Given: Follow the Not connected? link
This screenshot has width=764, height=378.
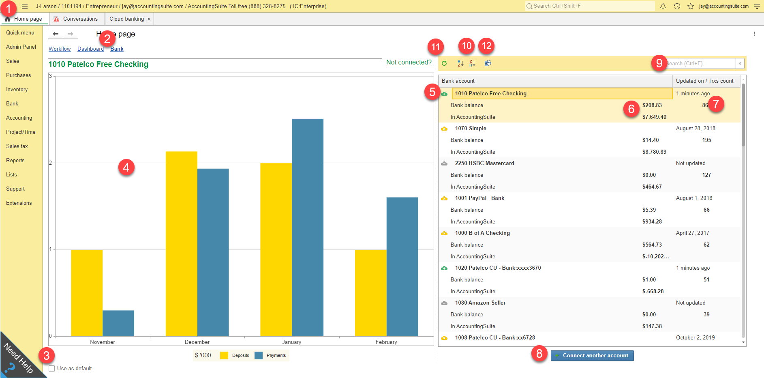Looking at the screenshot, I should (409, 62).
